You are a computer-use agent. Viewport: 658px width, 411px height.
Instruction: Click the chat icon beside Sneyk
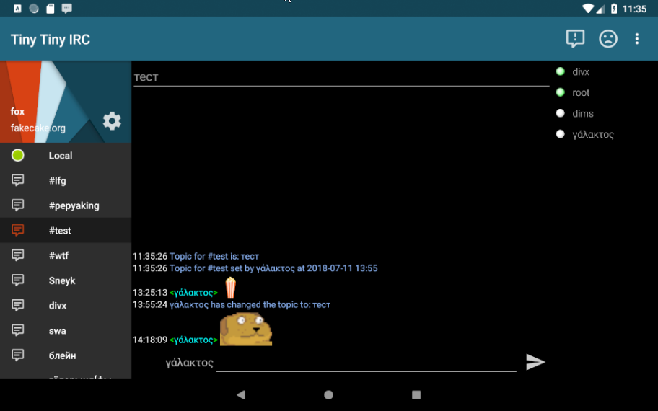coord(17,280)
